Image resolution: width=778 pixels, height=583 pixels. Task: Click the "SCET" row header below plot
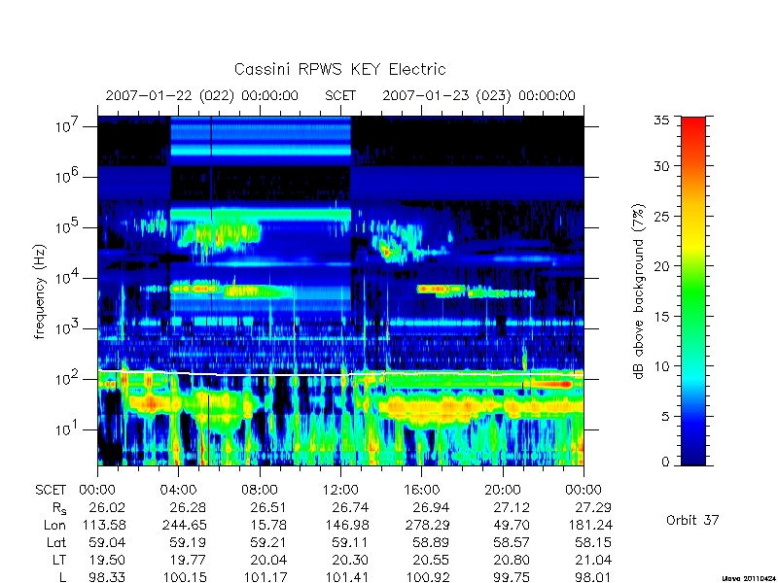[51, 491]
